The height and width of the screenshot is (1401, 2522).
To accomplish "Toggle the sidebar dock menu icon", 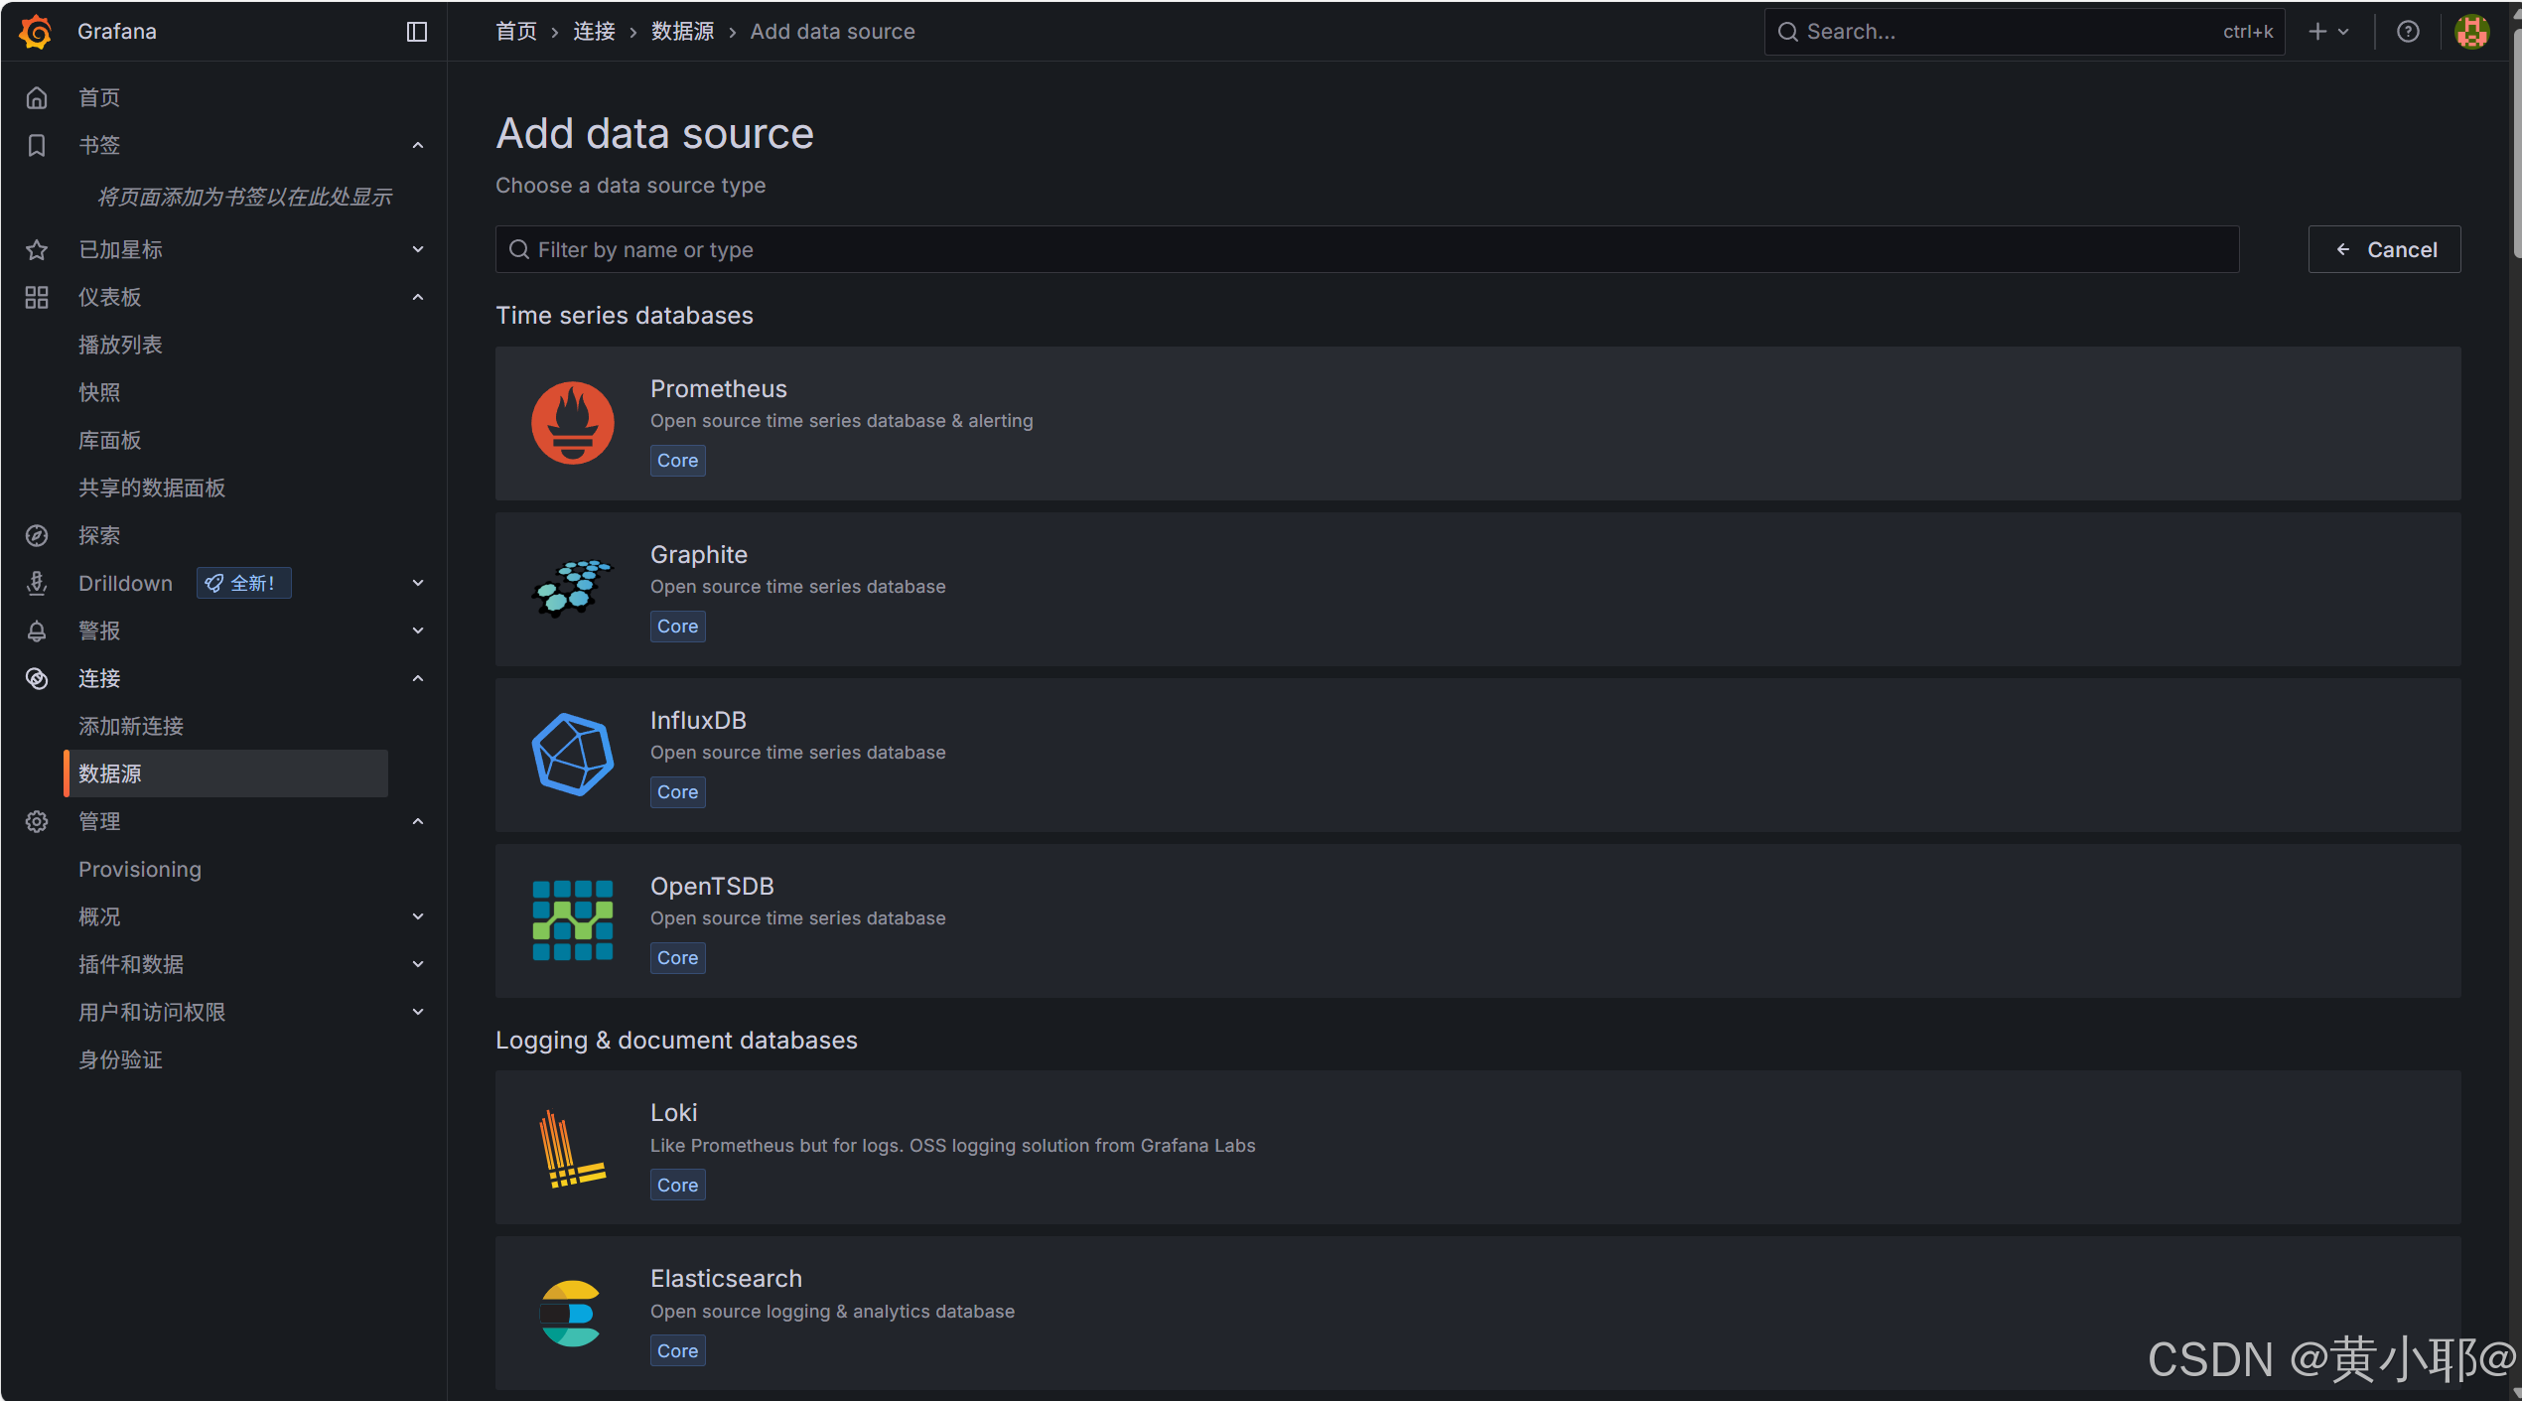I will click(417, 32).
